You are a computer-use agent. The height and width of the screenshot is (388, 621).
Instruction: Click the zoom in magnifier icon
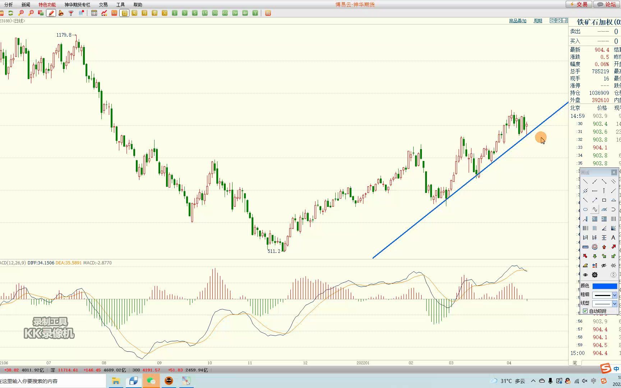(21, 13)
